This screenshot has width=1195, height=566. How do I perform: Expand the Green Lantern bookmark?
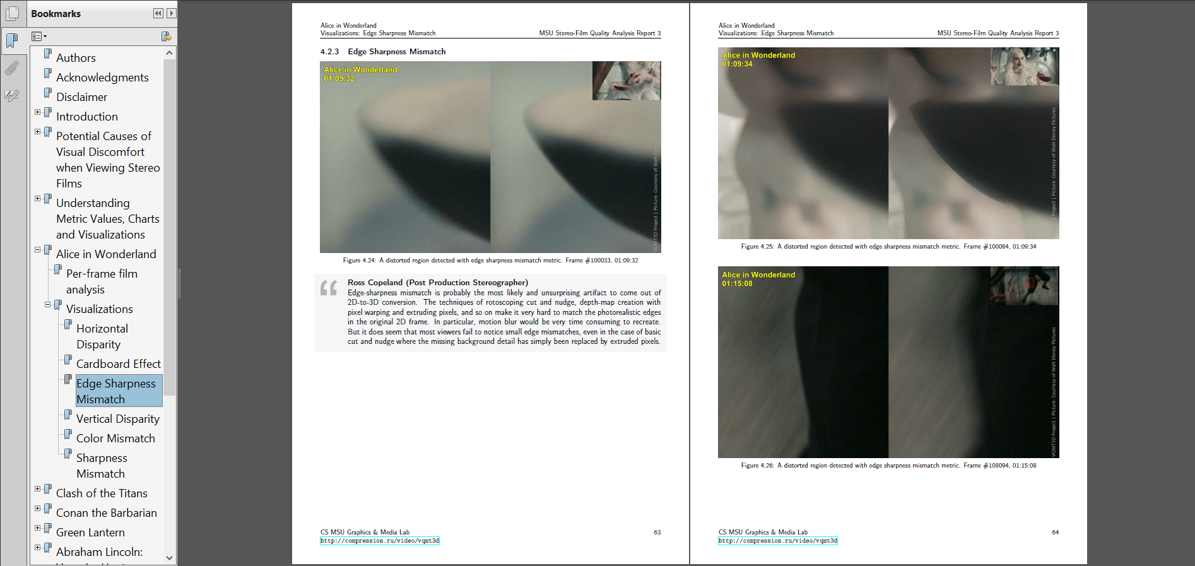38,528
